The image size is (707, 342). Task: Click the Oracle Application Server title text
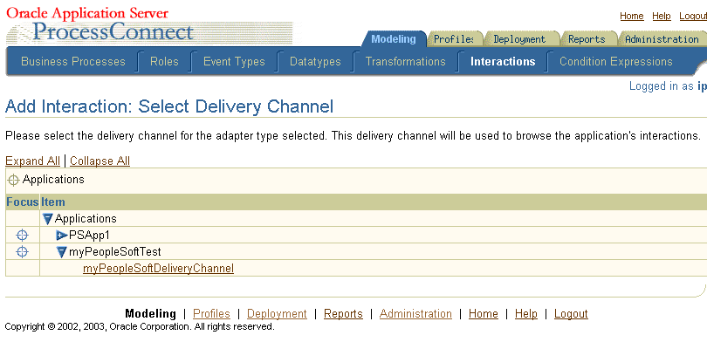click(87, 12)
